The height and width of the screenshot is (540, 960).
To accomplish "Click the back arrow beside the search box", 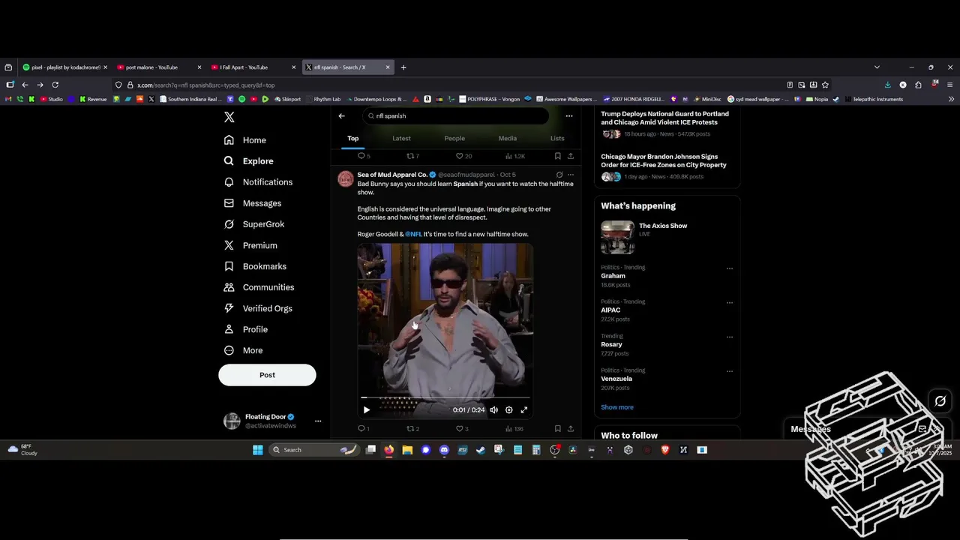I will click(342, 116).
